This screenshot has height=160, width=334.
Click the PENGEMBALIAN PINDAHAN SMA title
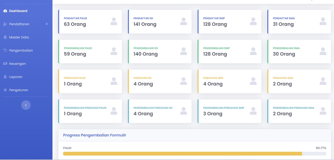pyautogui.click(x=294, y=108)
